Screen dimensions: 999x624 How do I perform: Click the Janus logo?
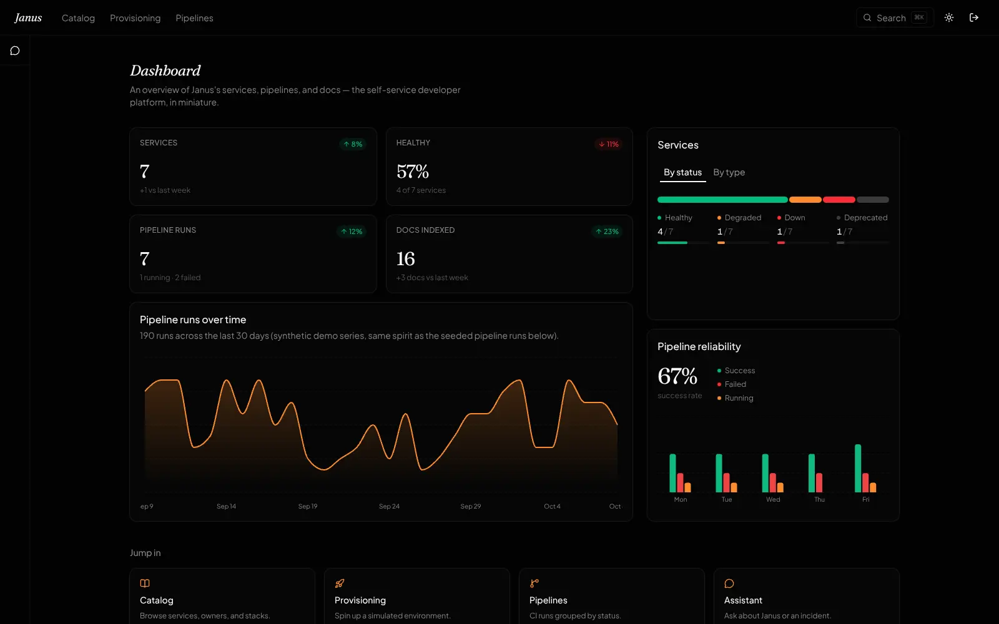pos(28,17)
